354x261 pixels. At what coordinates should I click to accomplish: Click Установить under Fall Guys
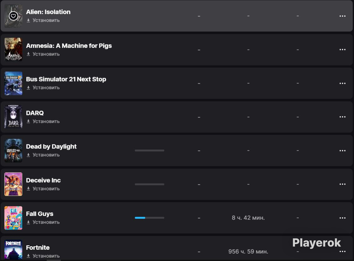coord(43,222)
